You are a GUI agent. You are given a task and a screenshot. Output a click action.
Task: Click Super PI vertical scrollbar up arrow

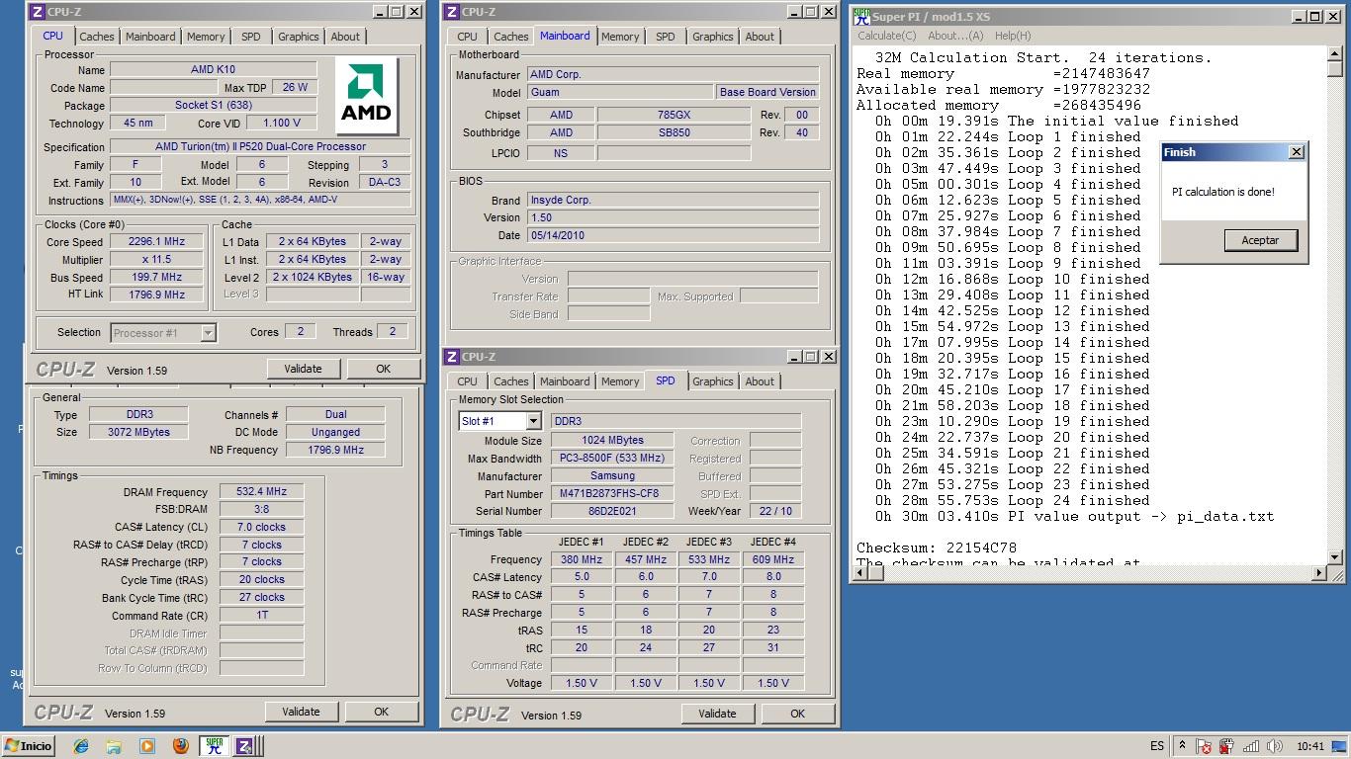pyautogui.click(x=1336, y=53)
